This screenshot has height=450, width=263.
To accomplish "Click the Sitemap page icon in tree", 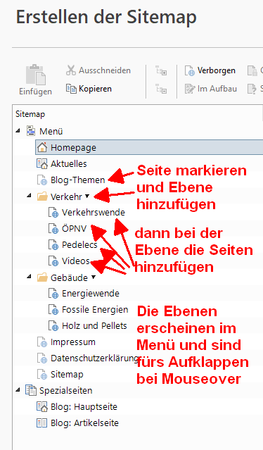I will [x=41, y=375].
